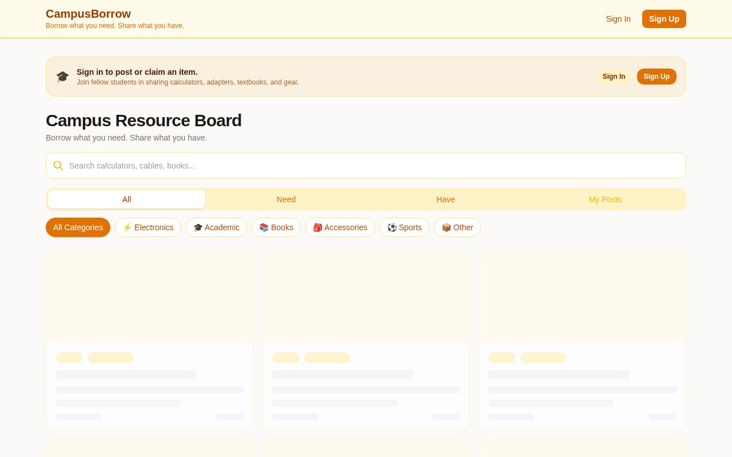732x457 pixels.
Task: Switch to the Need tab
Action: click(286, 199)
